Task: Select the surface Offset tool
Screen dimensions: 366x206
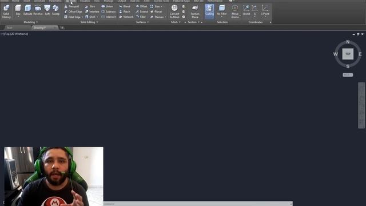Action: pos(141,6)
